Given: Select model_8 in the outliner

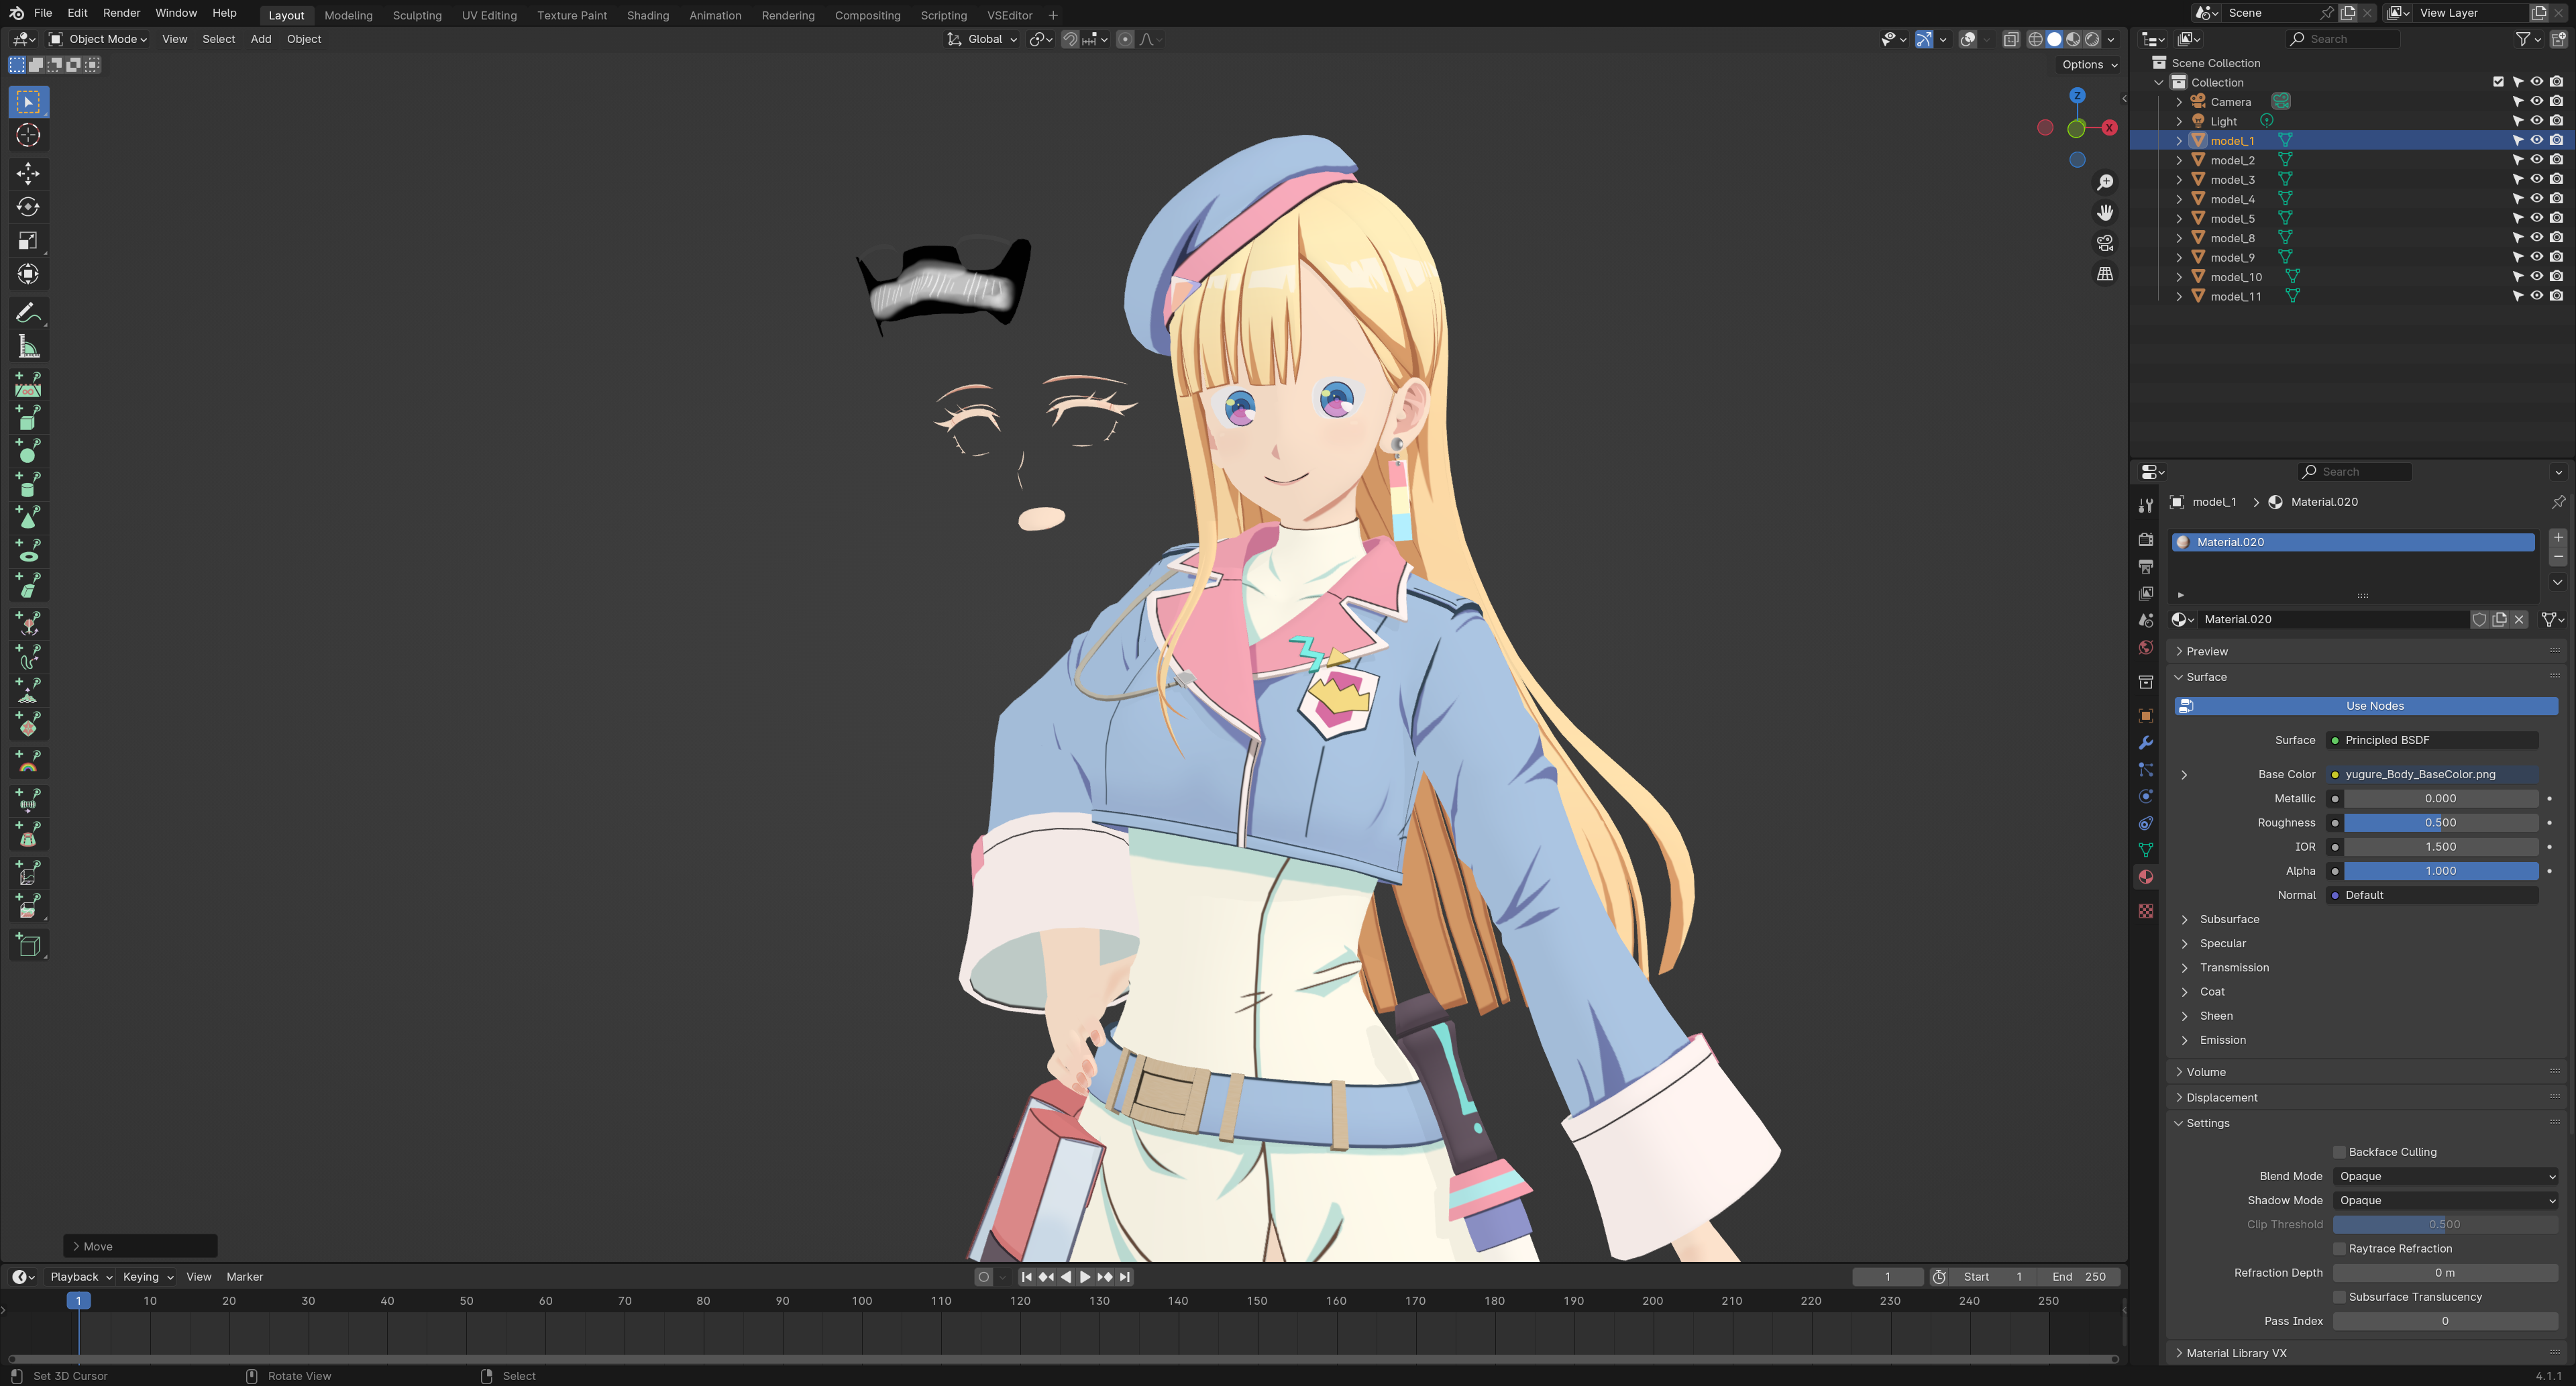Looking at the screenshot, I should [2232, 238].
